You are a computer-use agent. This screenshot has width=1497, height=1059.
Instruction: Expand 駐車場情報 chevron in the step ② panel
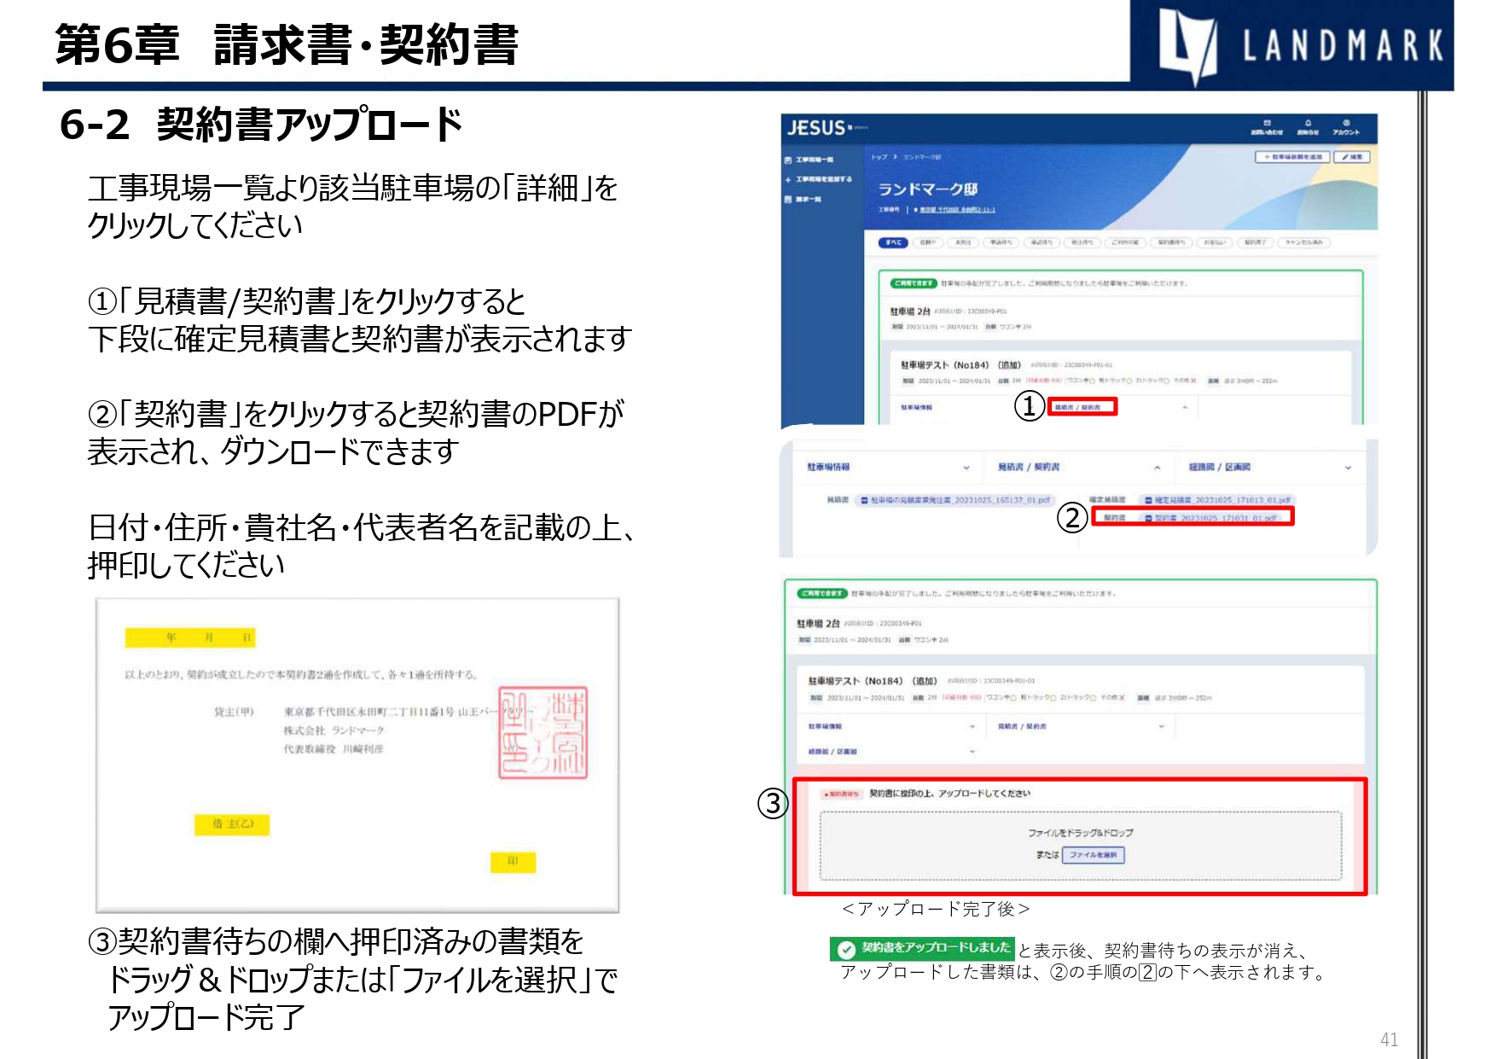(x=966, y=468)
